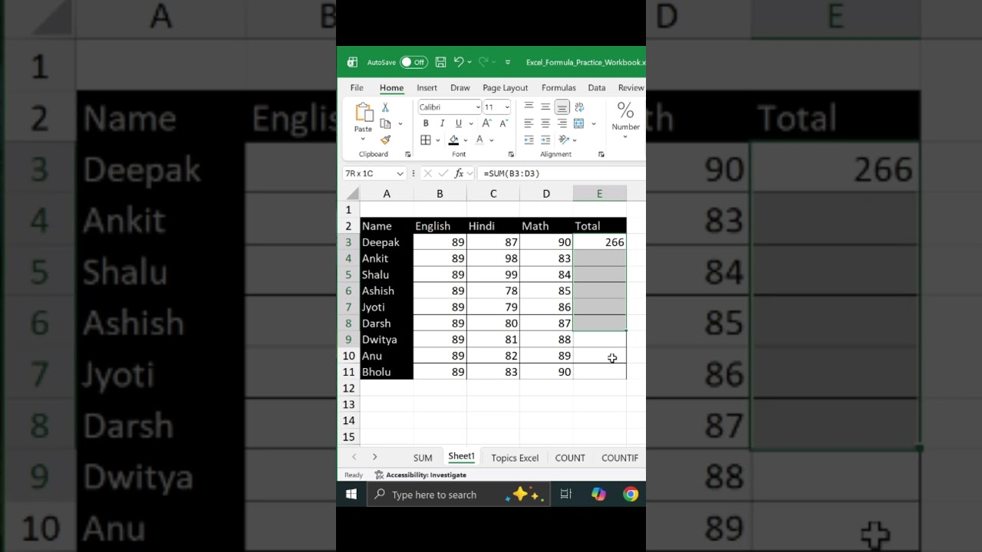Apply the Font Color letter A
Image resolution: width=982 pixels, height=552 pixels.
pos(479,140)
